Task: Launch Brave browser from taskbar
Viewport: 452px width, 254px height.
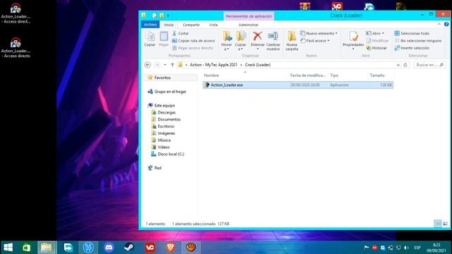Action: tap(170, 248)
